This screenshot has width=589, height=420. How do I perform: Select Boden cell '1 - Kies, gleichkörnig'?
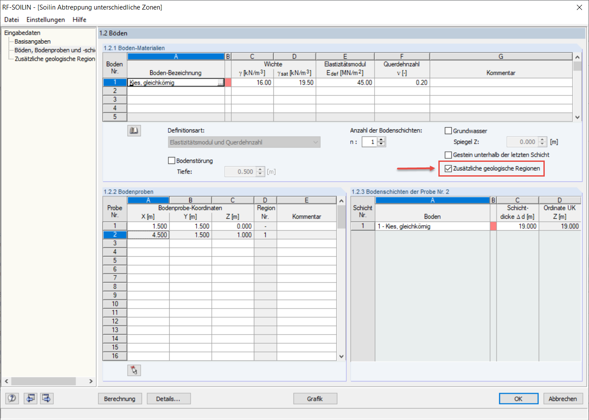[x=432, y=226]
